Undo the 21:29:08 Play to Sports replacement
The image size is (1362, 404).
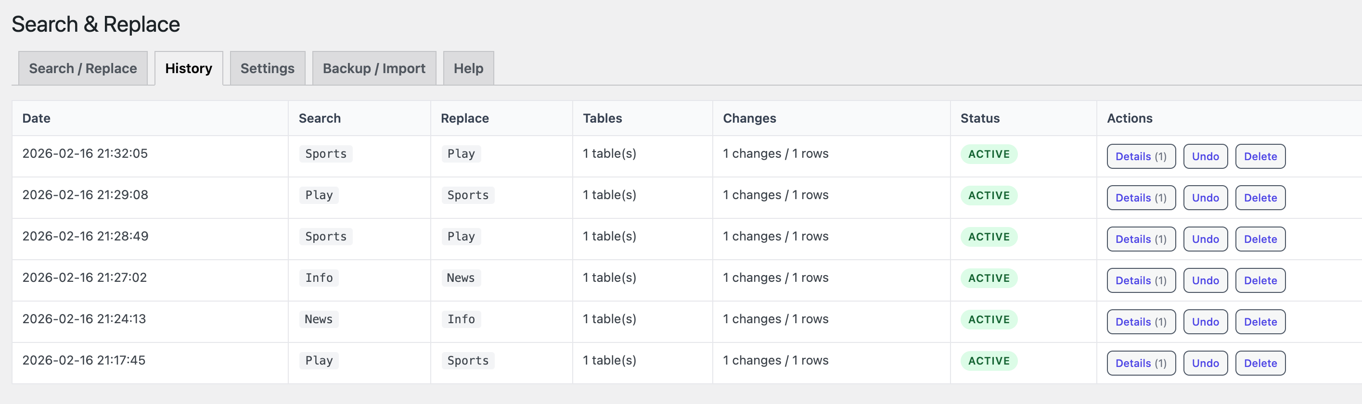coord(1205,198)
